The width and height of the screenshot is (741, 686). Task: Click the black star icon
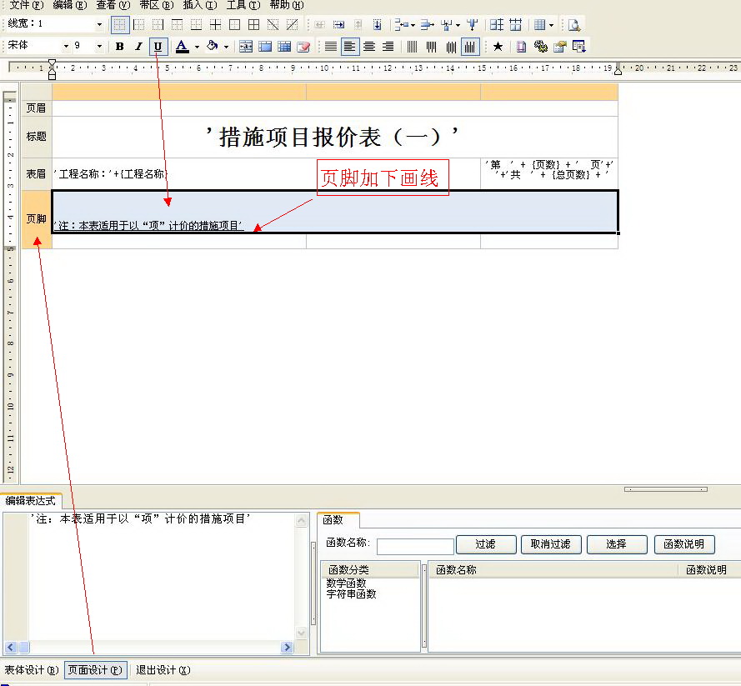tap(498, 47)
